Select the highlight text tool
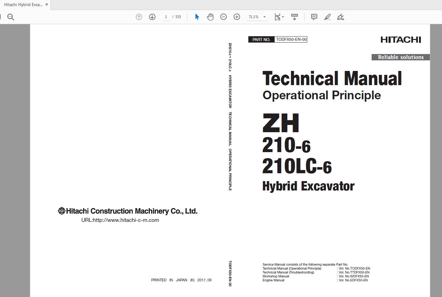Image resolution: width=442 pixels, height=297 pixels. pos(327,17)
